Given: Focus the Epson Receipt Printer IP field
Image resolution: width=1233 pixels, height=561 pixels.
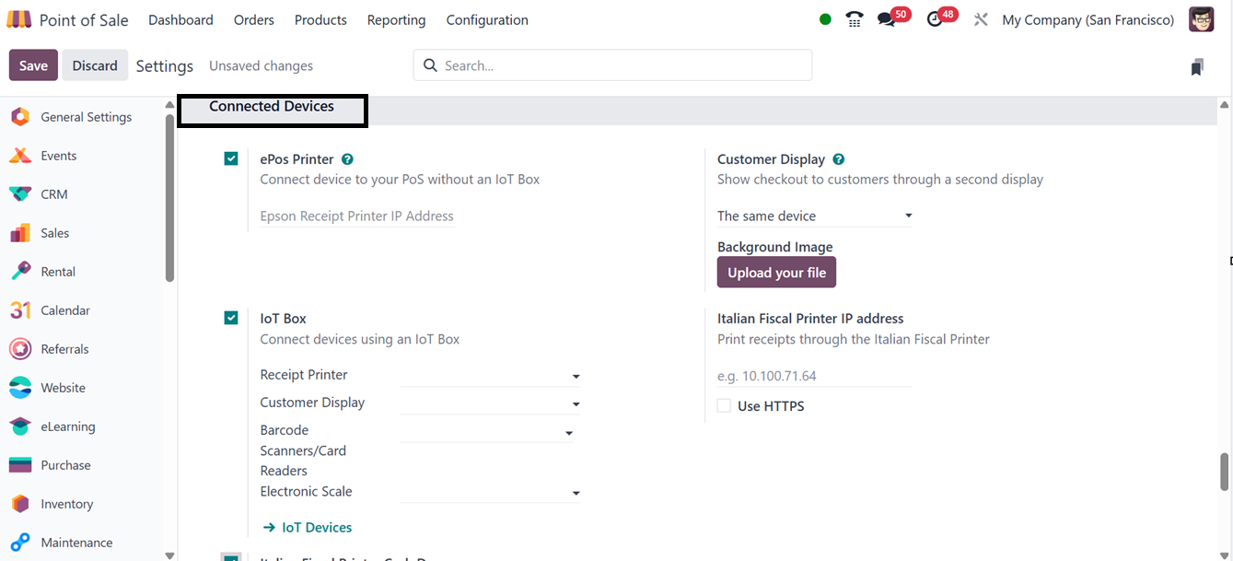Looking at the screenshot, I should click(357, 216).
